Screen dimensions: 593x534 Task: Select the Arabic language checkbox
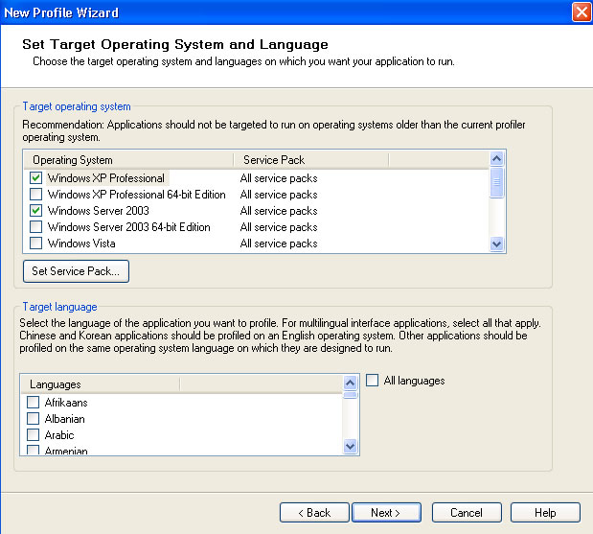coord(33,434)
